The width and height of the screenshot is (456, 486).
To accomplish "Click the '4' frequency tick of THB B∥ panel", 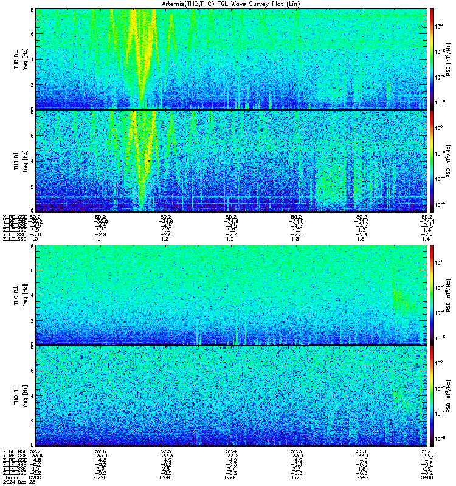I will coord(32,161).
